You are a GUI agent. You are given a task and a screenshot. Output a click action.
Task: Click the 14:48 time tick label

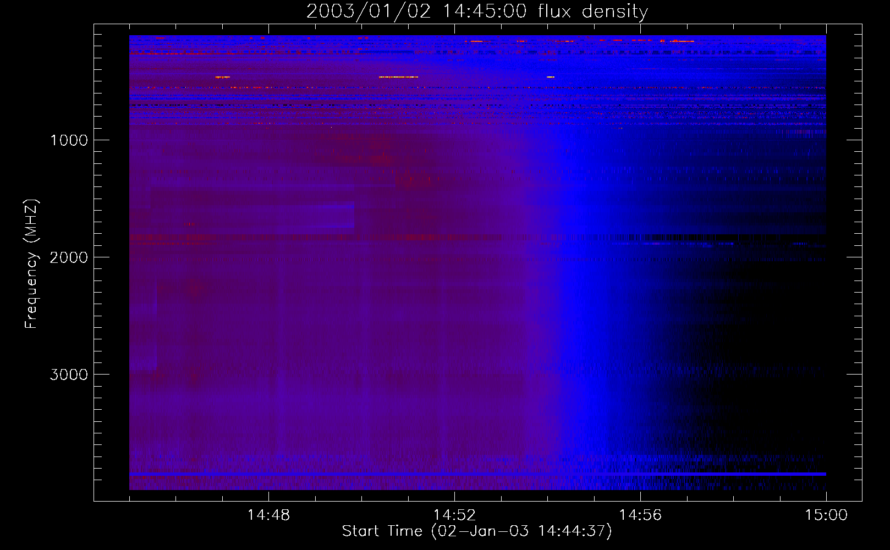(268, 515)
